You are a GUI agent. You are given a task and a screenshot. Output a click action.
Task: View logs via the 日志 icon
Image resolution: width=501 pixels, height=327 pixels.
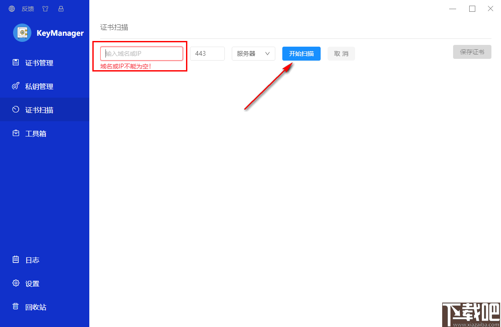15,260
